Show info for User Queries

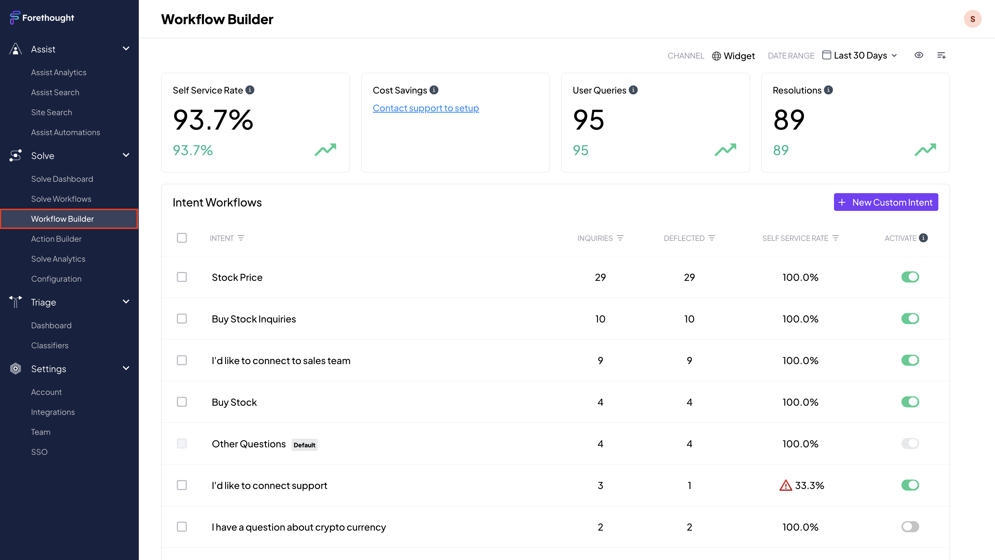634,90
